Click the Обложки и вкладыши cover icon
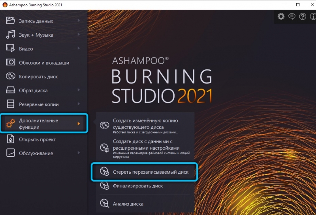 pos(11,62)
